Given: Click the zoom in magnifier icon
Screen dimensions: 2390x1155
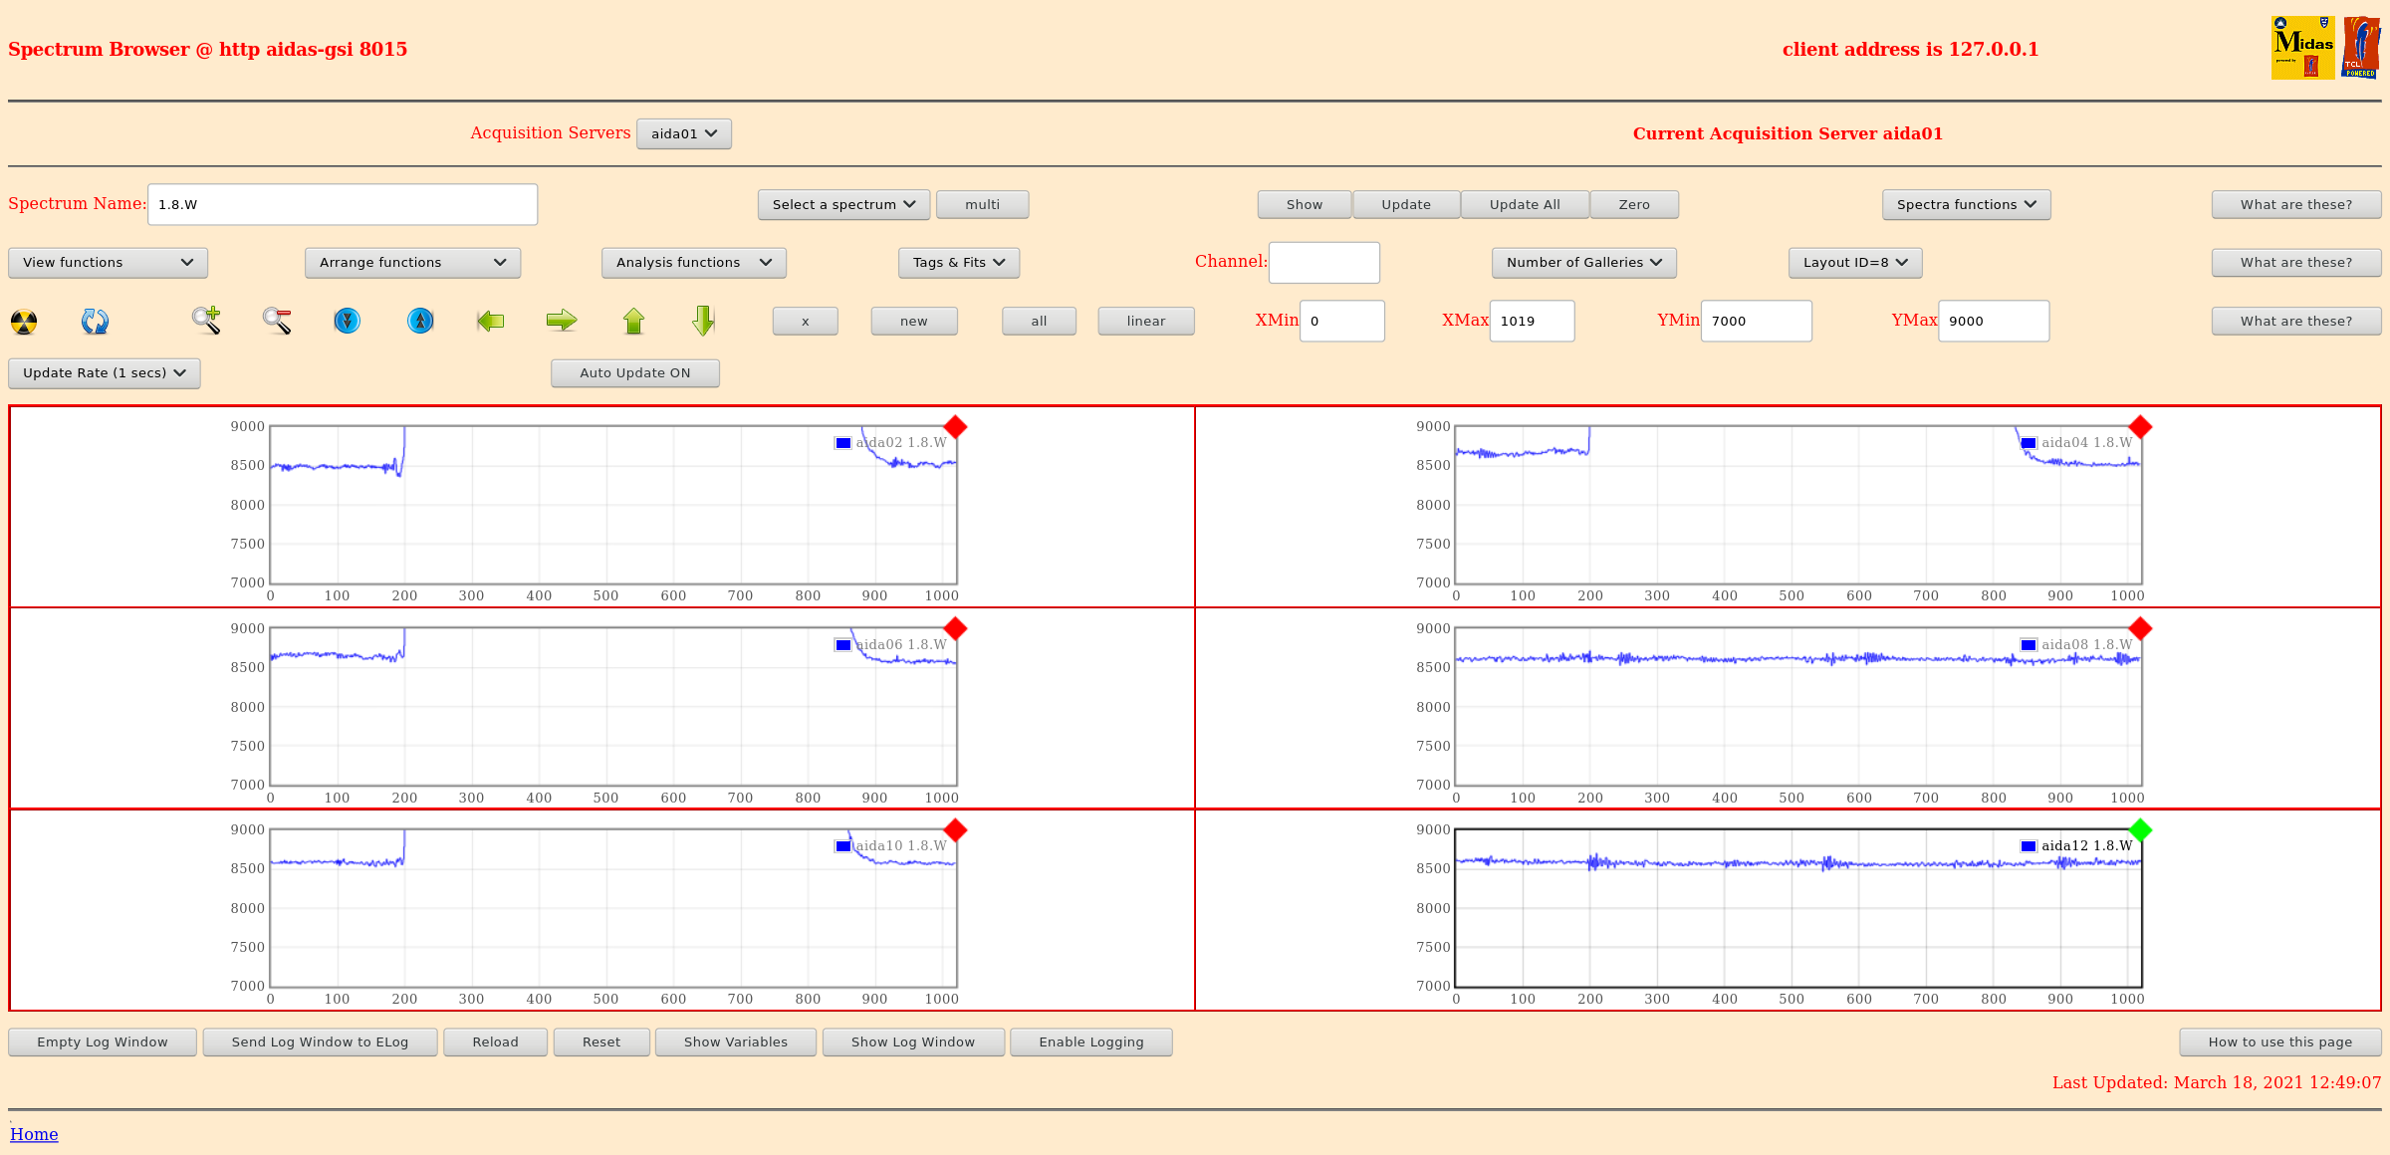Looking at the screenshot, I should pyautogui.click(x=206, y=320).
